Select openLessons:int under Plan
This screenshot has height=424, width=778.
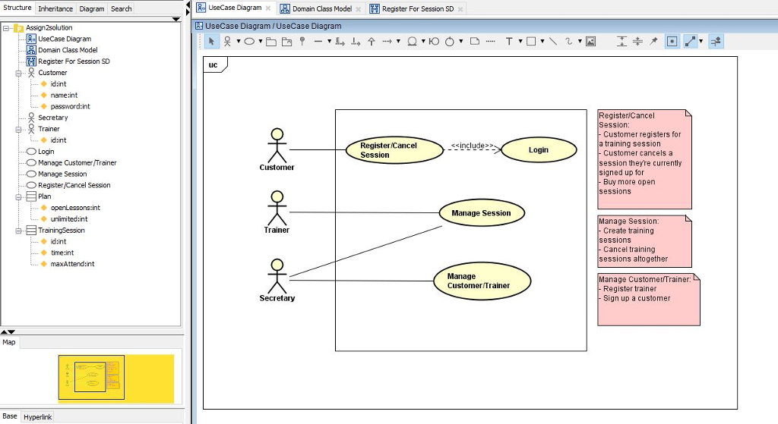click(x=75, y=208)
